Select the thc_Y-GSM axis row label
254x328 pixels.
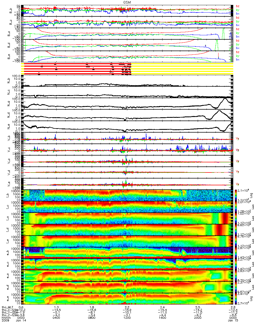[10, 312]
